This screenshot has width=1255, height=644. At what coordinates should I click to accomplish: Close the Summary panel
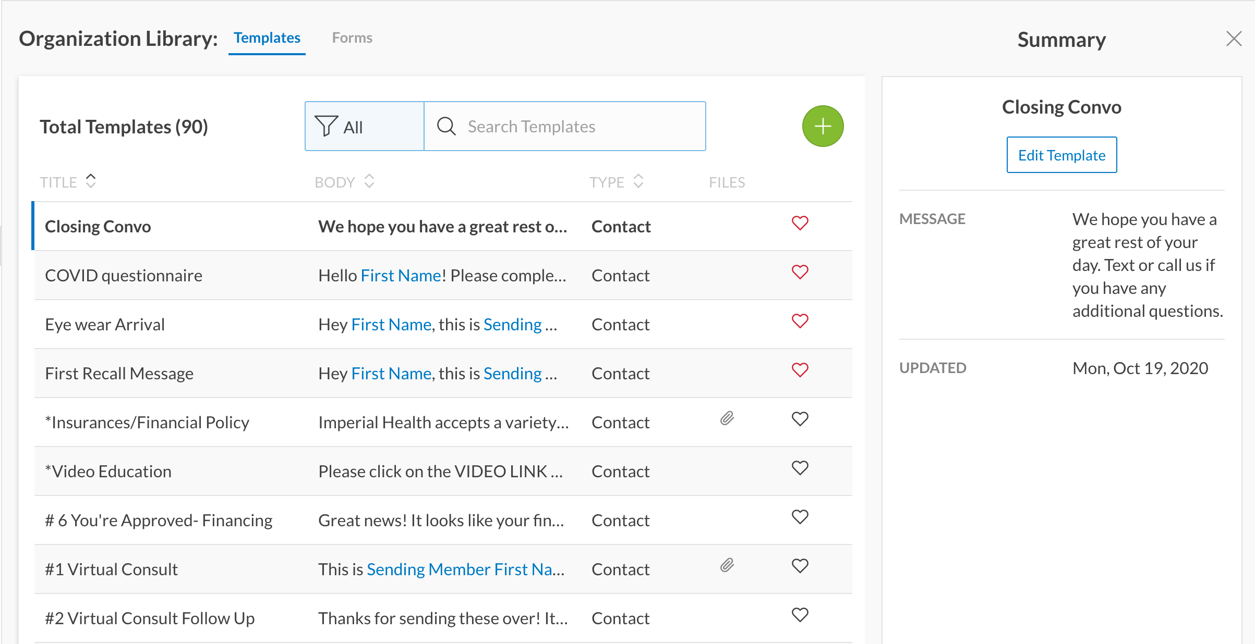click(x=1234, y=39)
